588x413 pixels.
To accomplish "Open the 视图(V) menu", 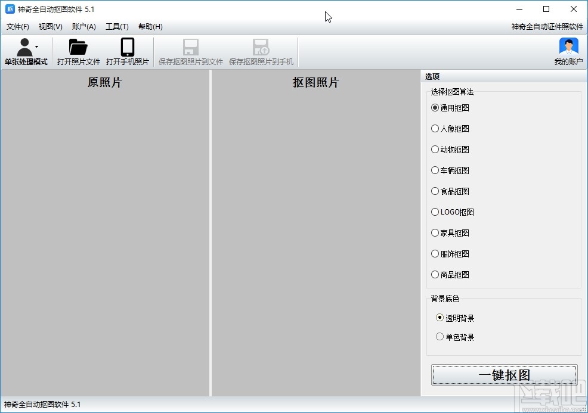I will tap(50, 27).
